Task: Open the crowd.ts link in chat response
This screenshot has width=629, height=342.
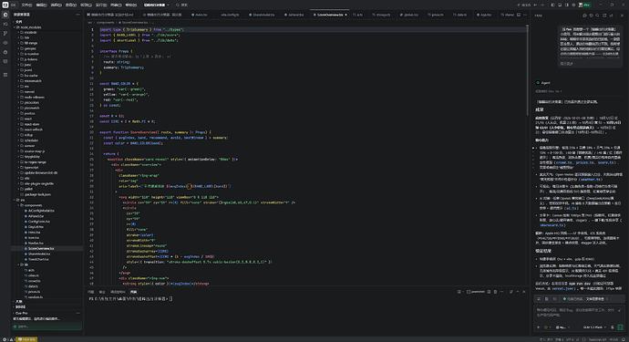Action: point(564,162)
